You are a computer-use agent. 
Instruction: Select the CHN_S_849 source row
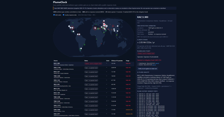pos(94,110)
